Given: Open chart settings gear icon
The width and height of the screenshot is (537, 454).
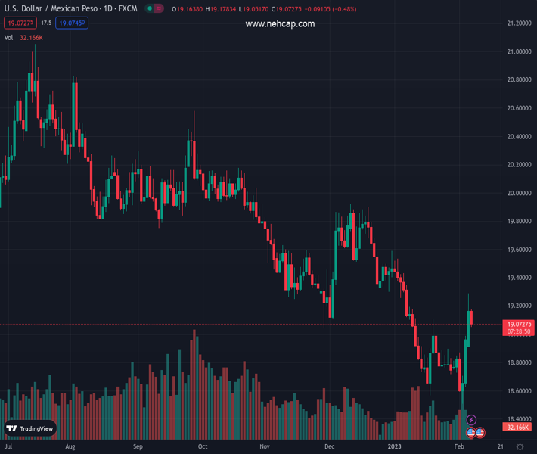Looking at the screenshot, I should pos(520,446).
